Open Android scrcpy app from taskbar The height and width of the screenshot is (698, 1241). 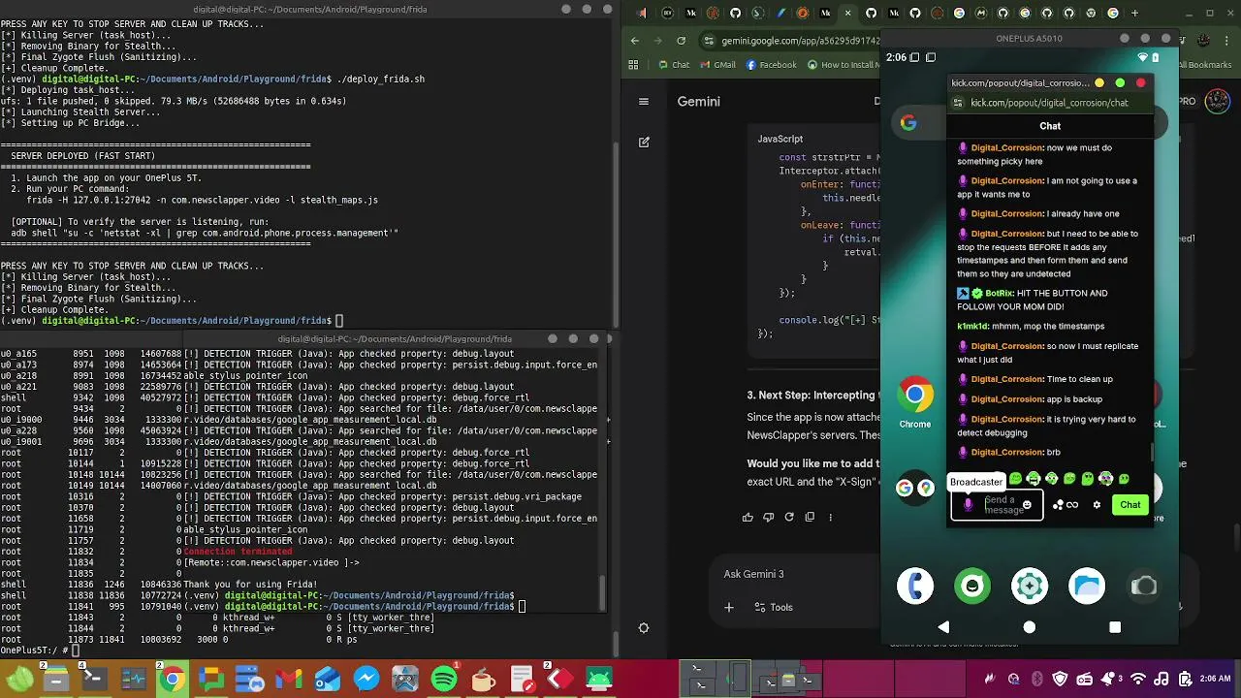tap(598, 680)
